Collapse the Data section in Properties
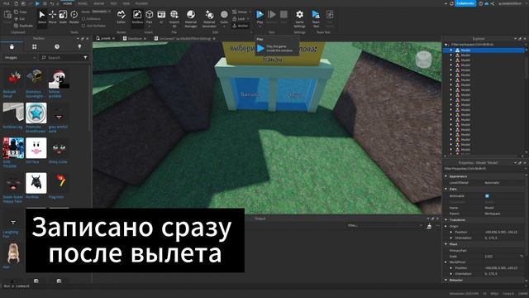This screenshot has width=529, height=298. click(x=446, y=190)
